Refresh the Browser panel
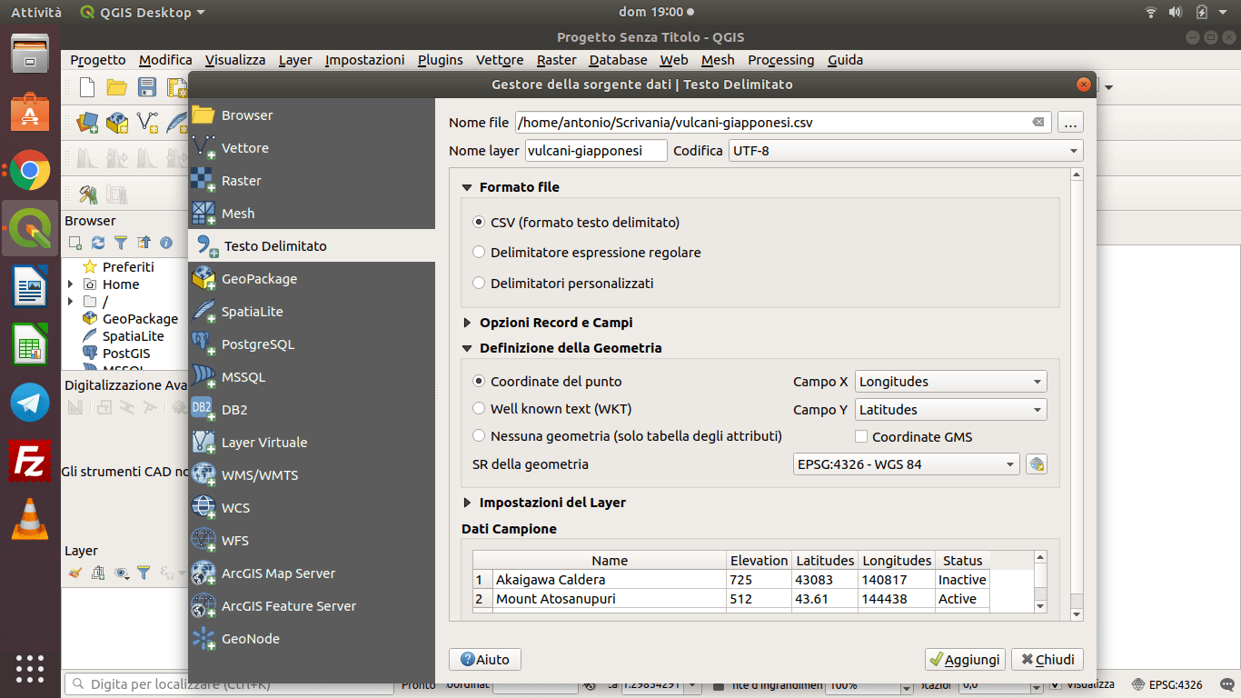 (98, 243)
